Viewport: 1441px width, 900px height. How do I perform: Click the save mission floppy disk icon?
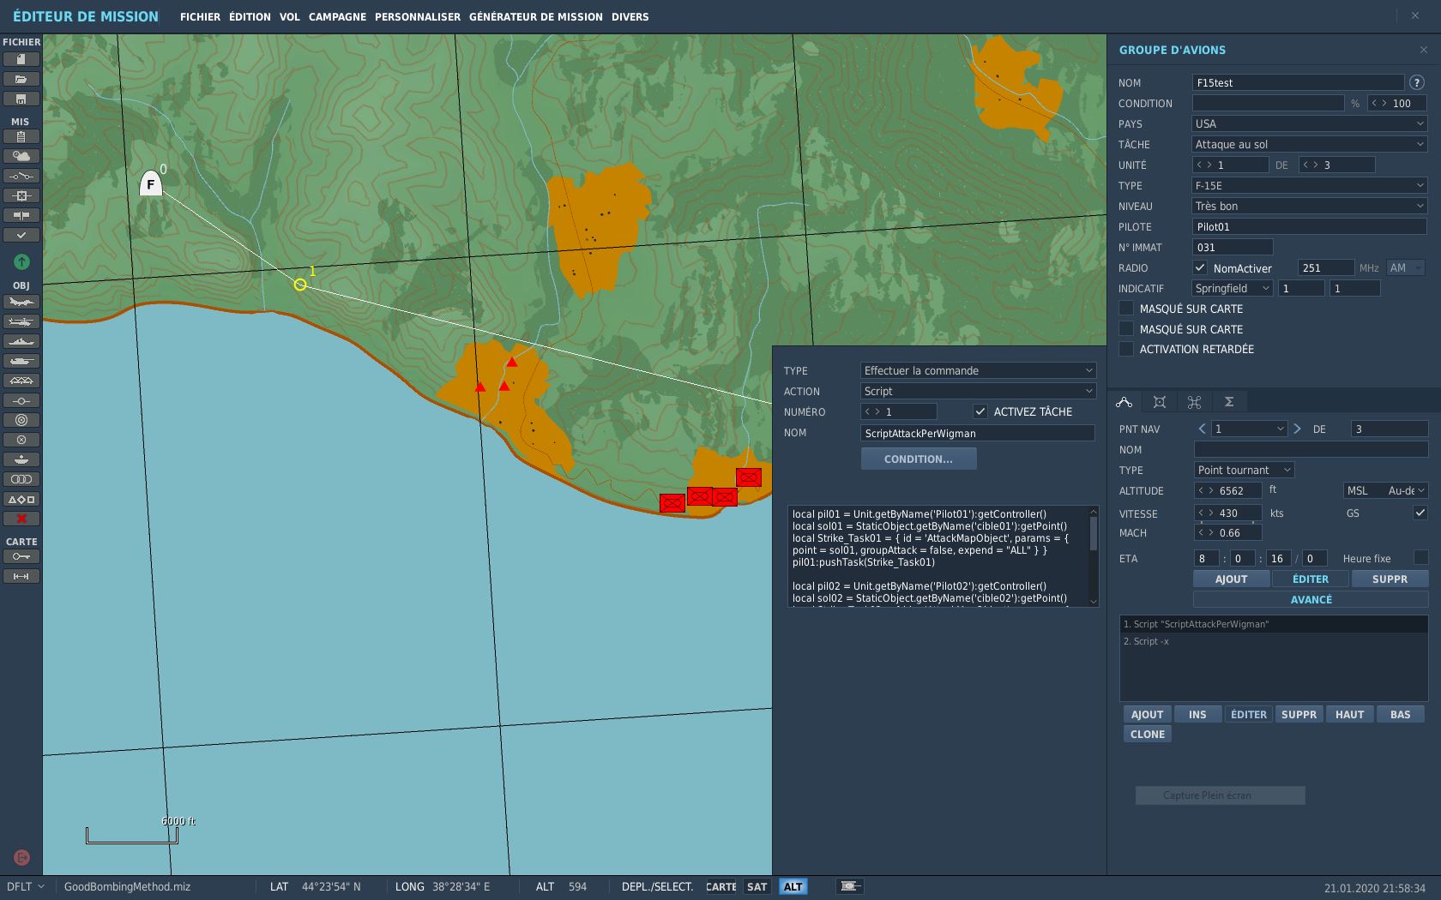point(21,99)
